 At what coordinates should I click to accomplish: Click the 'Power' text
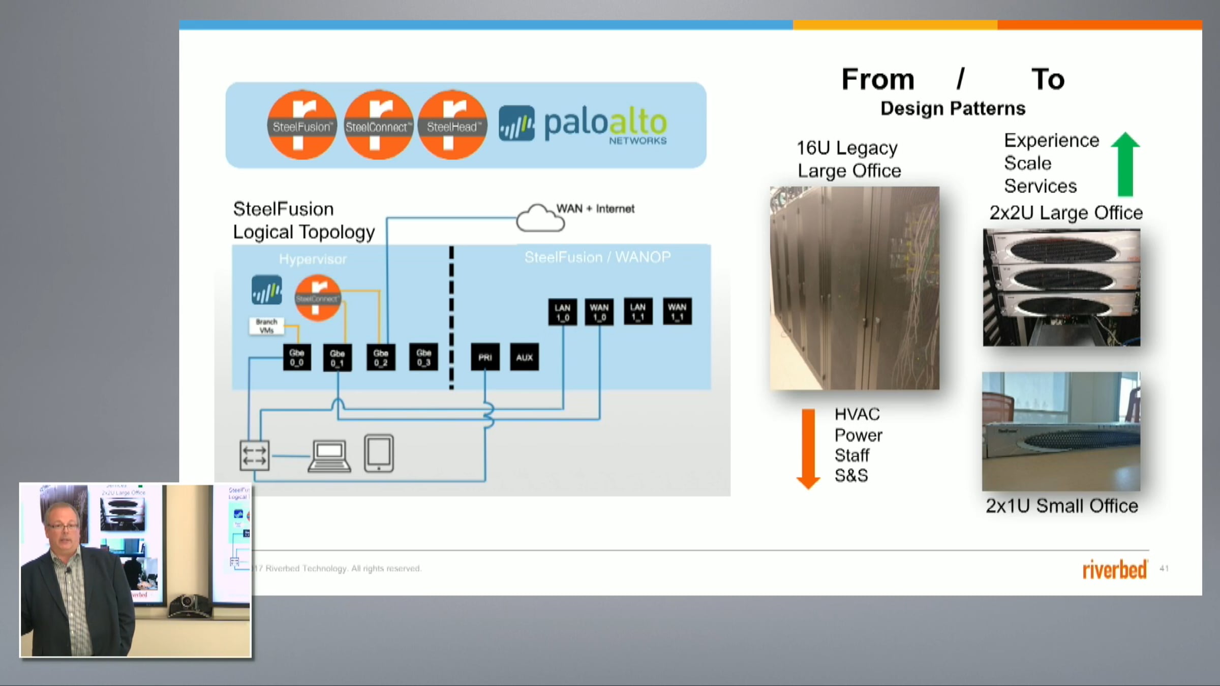(x=858, y=435)
